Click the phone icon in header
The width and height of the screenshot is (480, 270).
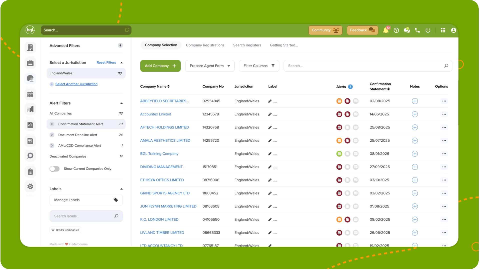pos(417,30)
